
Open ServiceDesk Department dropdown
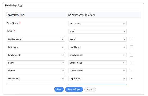[36, 78]
